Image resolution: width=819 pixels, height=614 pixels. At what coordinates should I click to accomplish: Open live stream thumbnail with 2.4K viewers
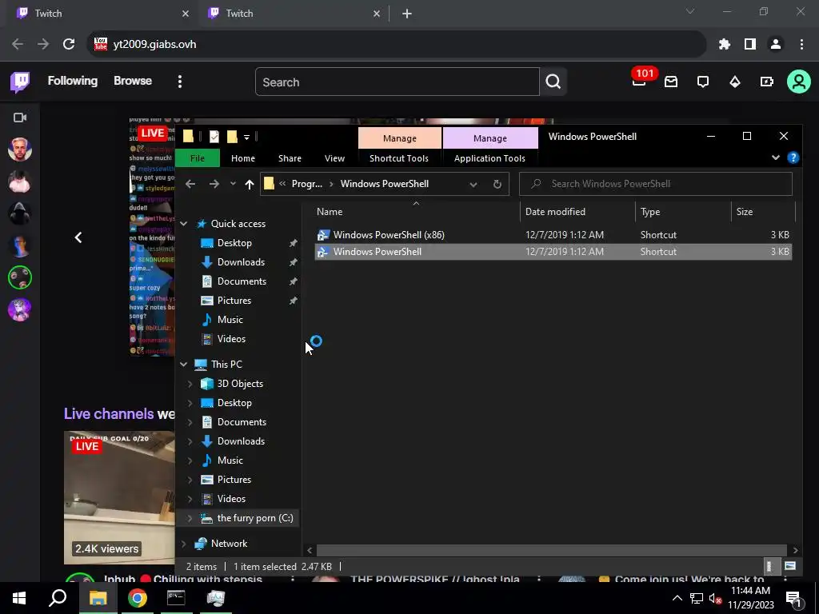(119, 497)
